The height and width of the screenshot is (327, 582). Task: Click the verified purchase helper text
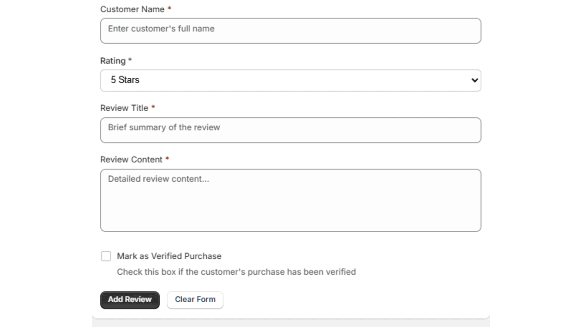[x=236, y=272]
